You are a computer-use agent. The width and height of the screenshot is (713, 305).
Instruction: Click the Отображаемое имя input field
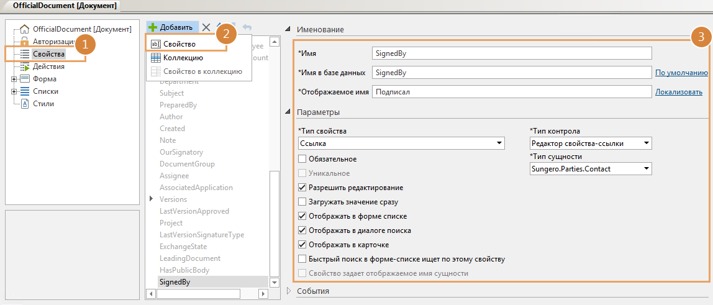[x=511, y=92]
